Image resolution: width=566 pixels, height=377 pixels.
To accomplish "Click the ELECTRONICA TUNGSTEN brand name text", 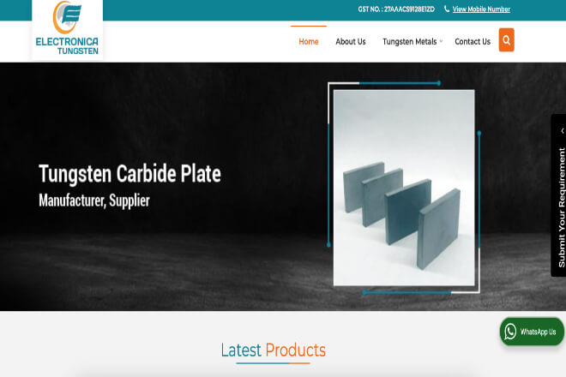I will coord(67,45).
